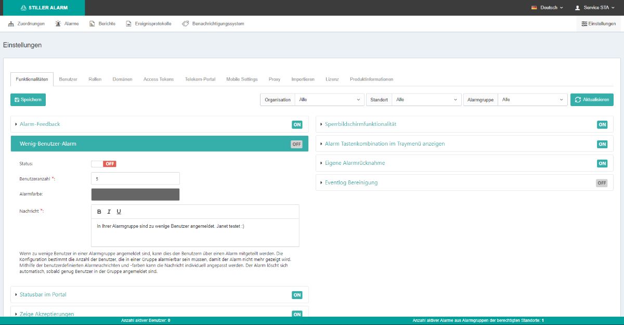Apply bold formatting in the message editor

(99, 212)
